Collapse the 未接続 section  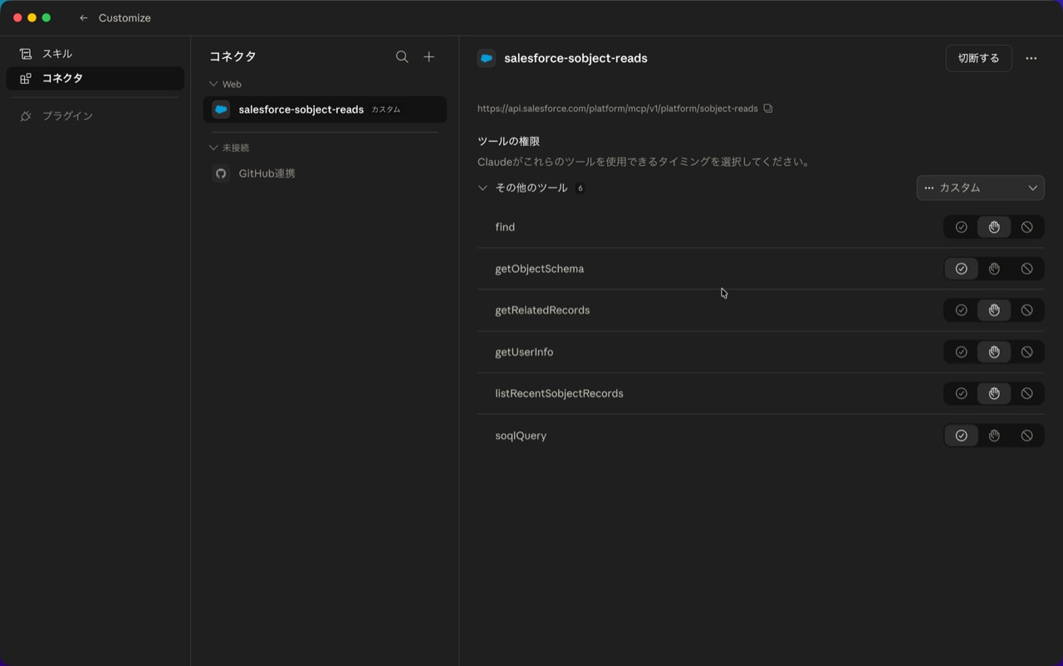[213, 148]
